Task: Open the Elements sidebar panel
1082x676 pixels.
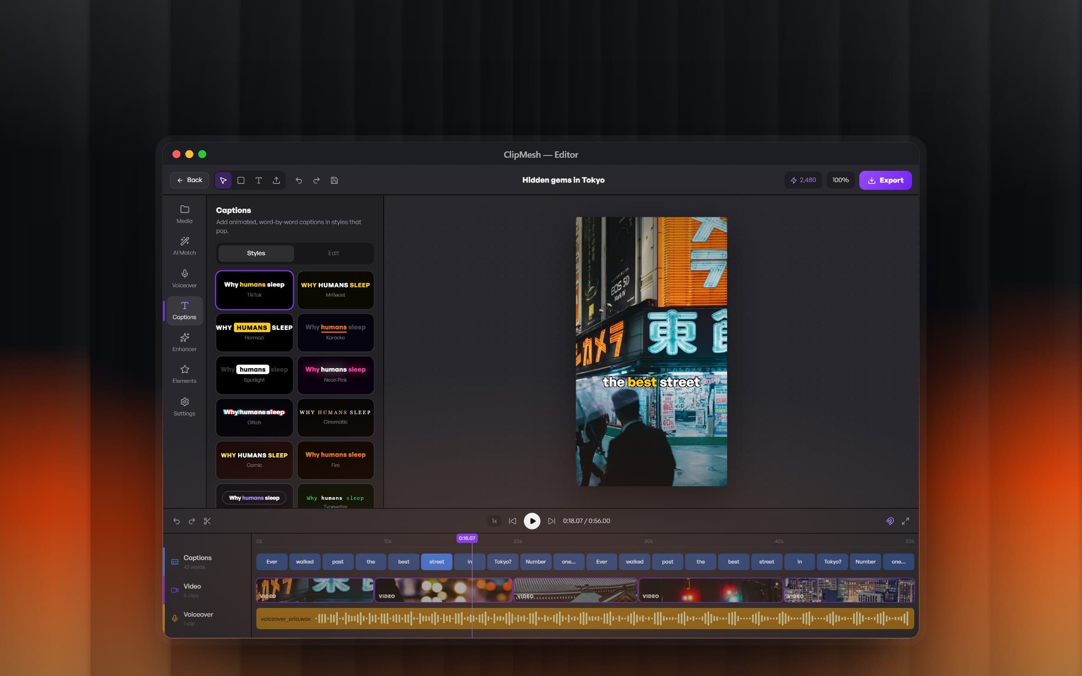Action: click(184, 375)
